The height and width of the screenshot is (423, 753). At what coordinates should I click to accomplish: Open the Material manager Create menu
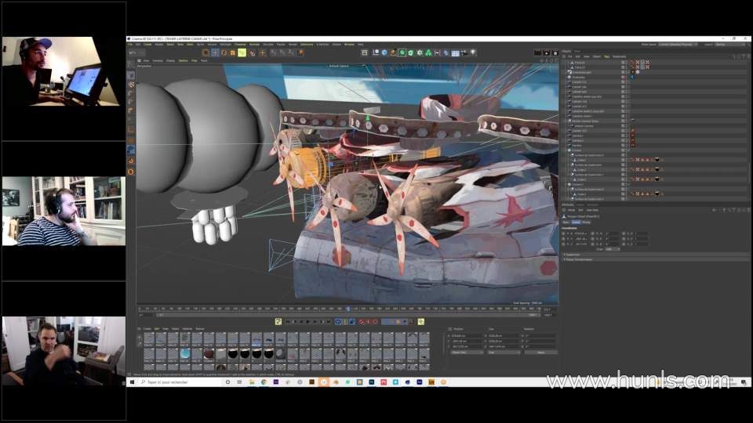coord(147,329)
